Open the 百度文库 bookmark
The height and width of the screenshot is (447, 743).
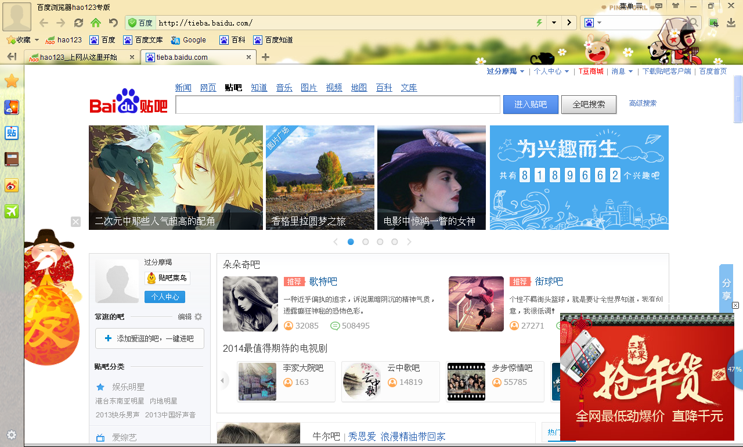tap(143, 40)
